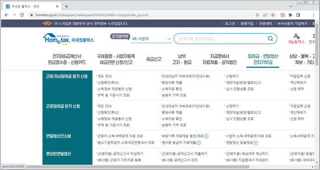Click 로그인 link
Screen dimensions: 320x170
click(230, 23)
